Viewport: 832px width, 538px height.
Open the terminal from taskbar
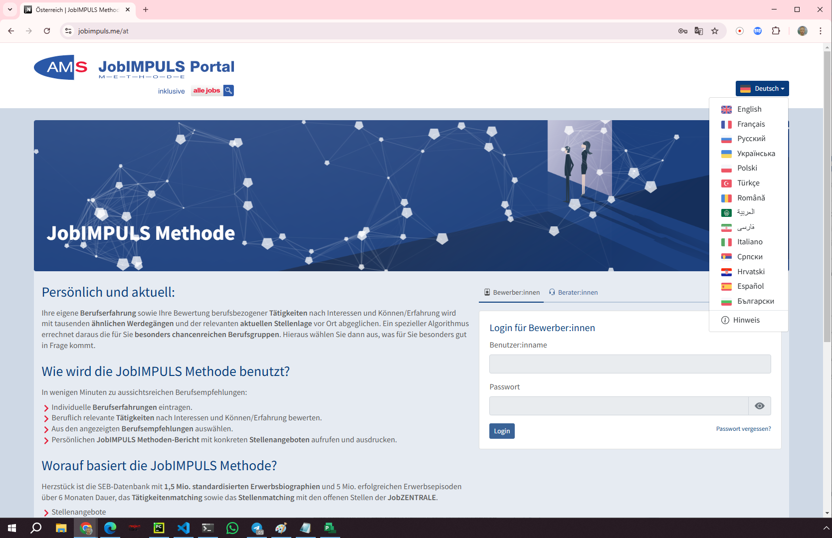(208, 528)
